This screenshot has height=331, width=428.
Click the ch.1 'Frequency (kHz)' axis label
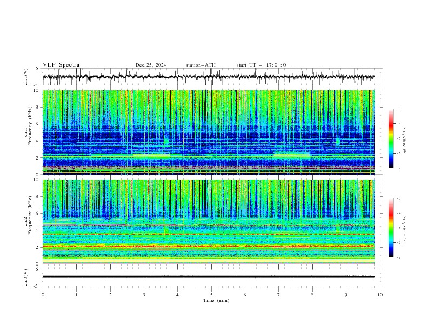30,125
